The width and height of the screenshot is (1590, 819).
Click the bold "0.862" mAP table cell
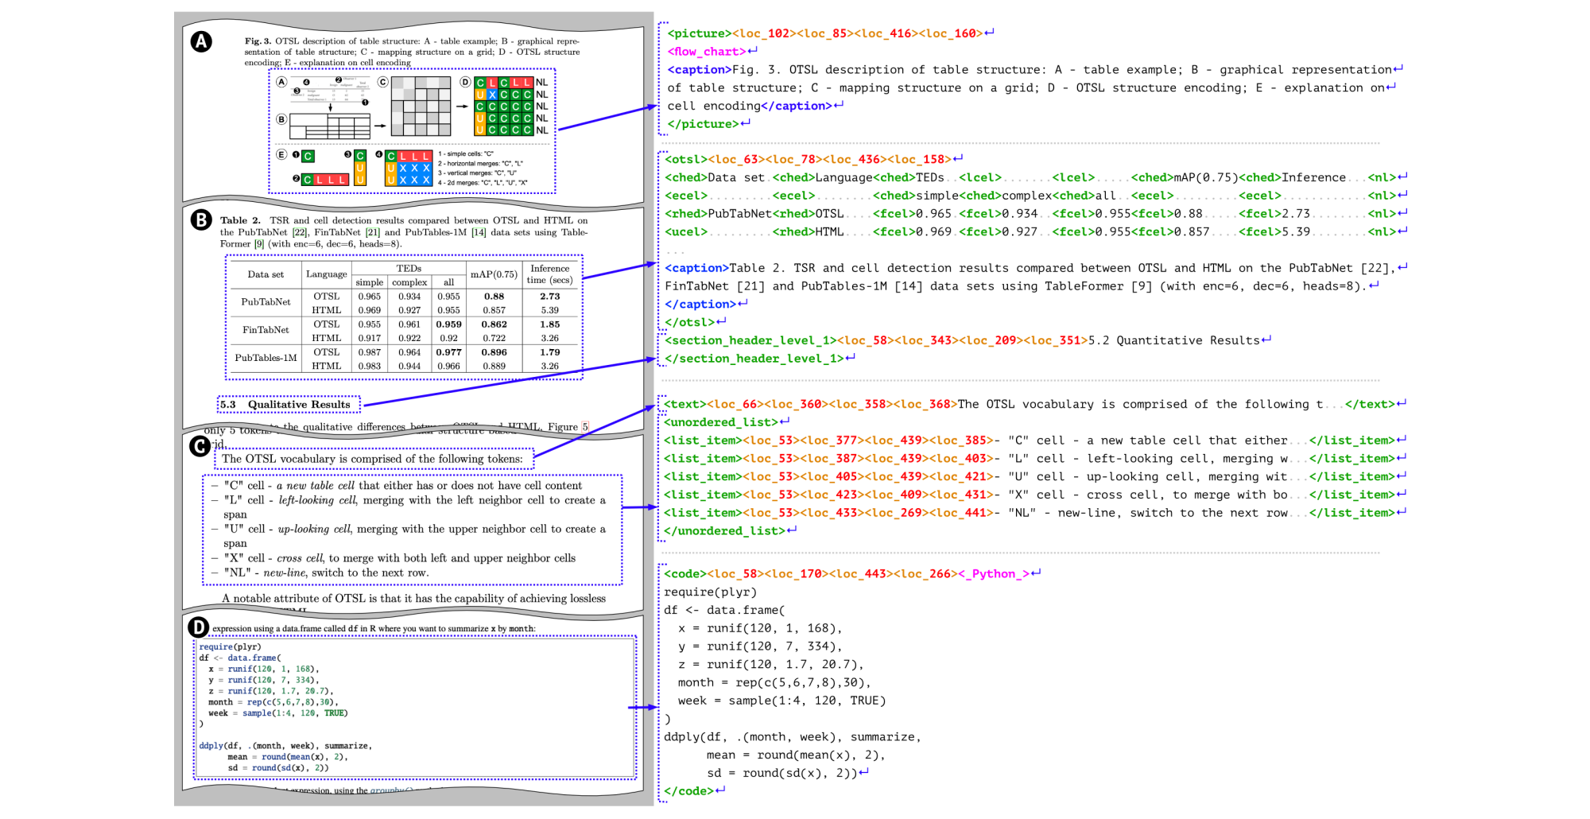click(494, 324)
